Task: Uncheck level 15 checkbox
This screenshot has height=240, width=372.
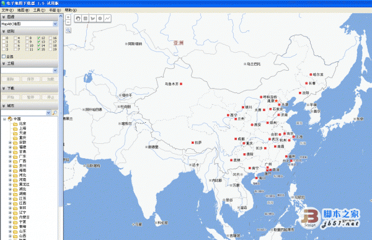Action: point(39,49)
